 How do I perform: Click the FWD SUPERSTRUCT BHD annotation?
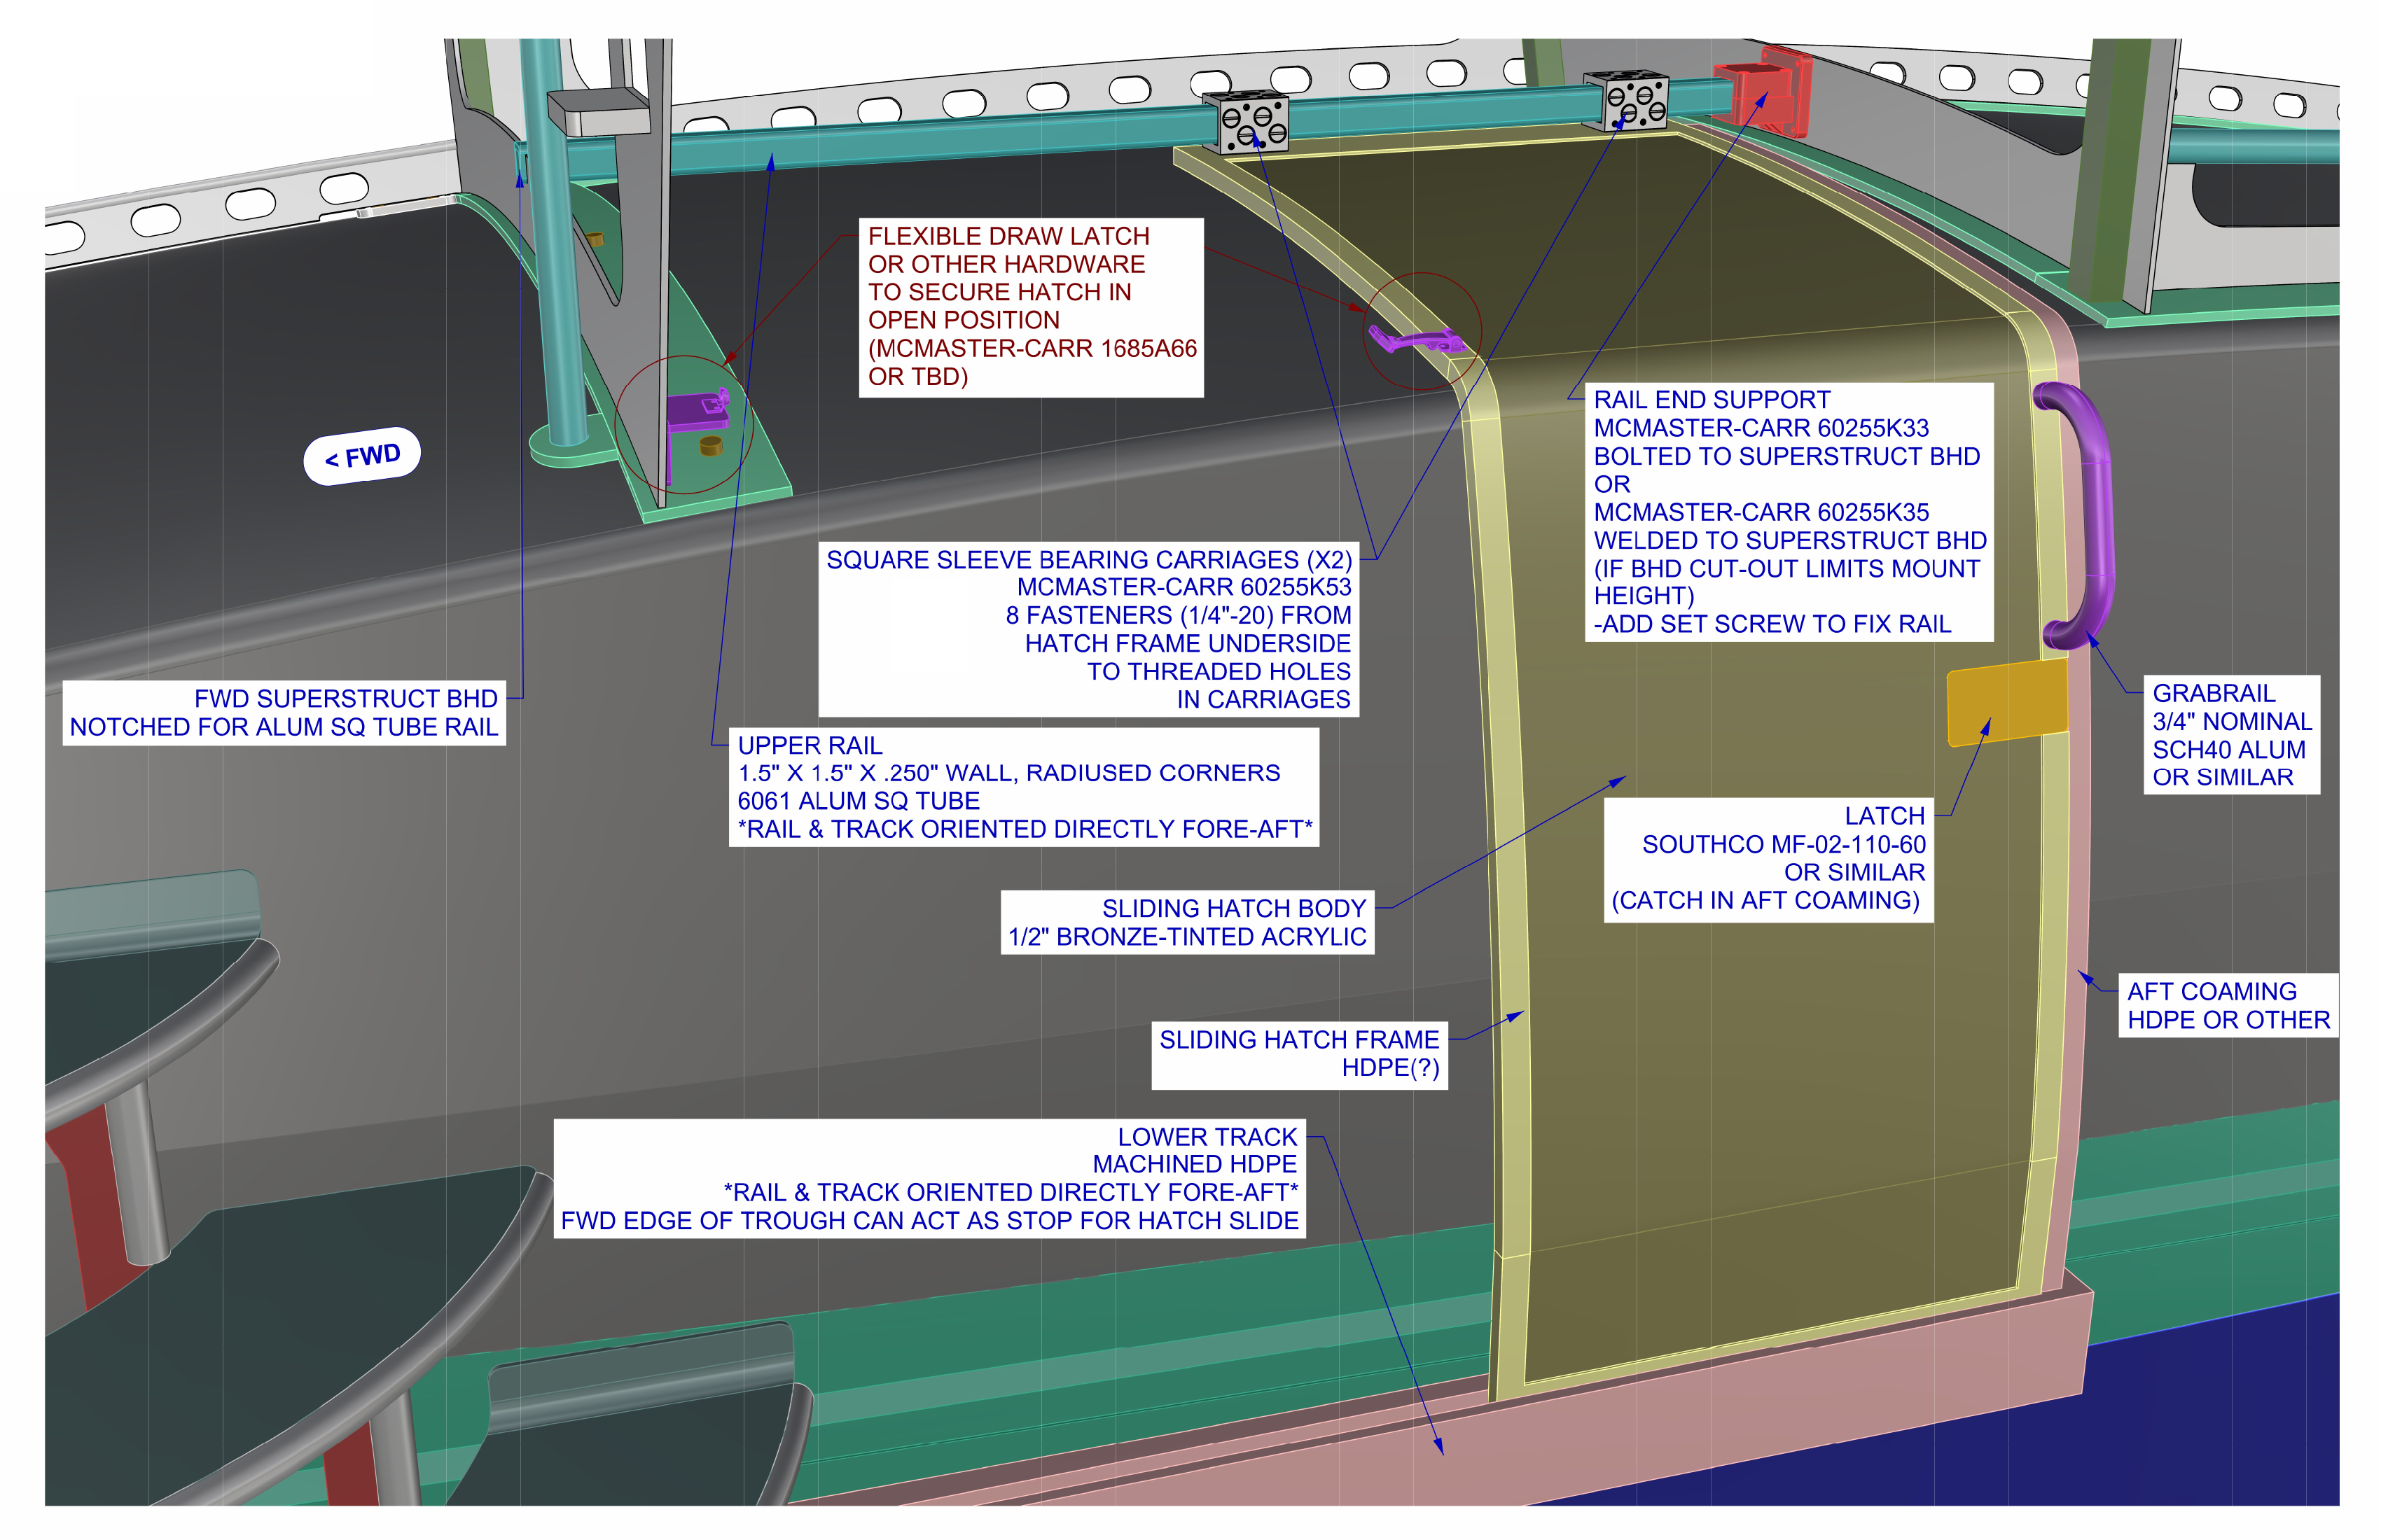pos(284,713)
